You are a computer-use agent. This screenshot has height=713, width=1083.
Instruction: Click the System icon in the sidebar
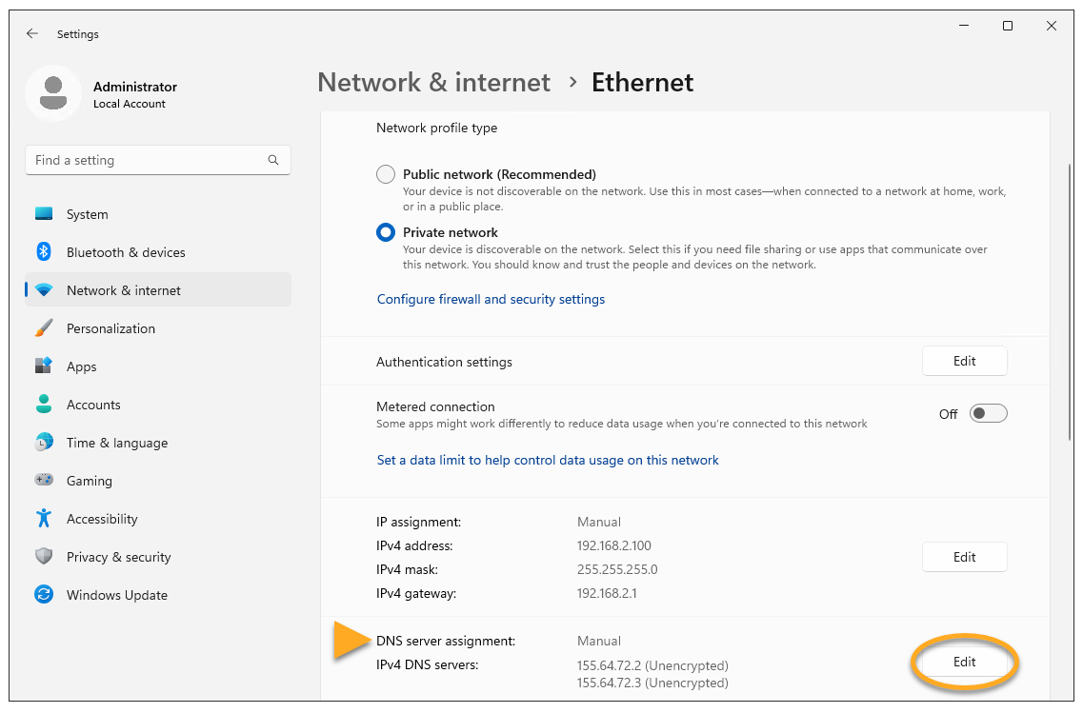coord(44,214)
